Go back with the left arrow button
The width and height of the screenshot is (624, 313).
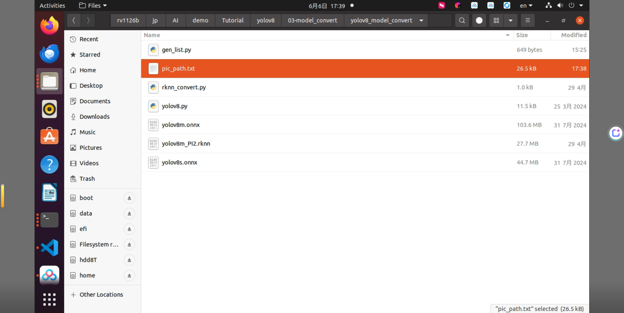point(74,20)
